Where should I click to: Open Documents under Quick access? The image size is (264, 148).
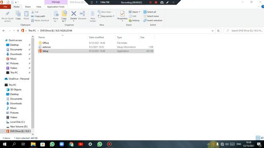pos(16,49)
